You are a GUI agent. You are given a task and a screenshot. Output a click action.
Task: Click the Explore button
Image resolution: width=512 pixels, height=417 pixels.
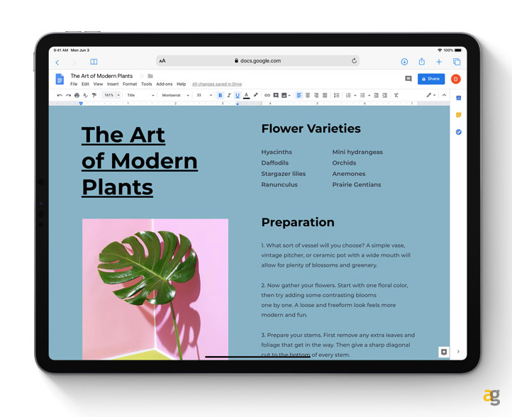[444, 352]
